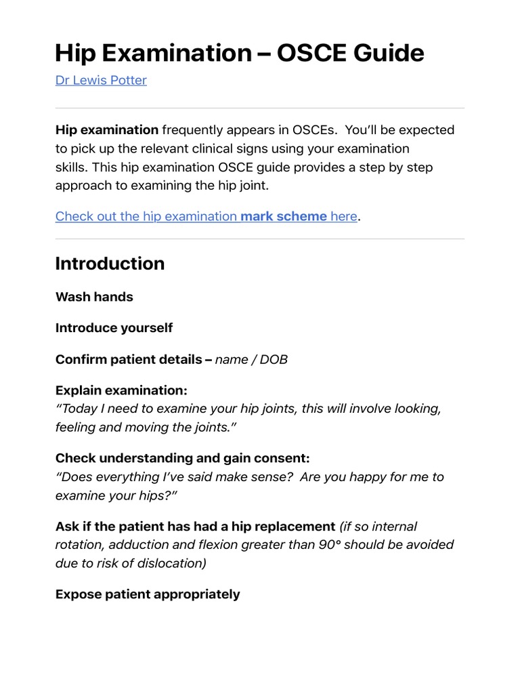This screenshot has width=520, height=694.
Task: Select the "Introduce yourself" step
Action: coord(114,328)
